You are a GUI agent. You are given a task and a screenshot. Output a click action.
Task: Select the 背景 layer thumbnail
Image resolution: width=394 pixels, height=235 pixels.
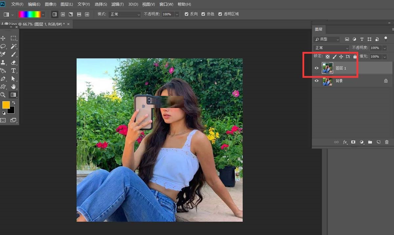tap(327, 81)
